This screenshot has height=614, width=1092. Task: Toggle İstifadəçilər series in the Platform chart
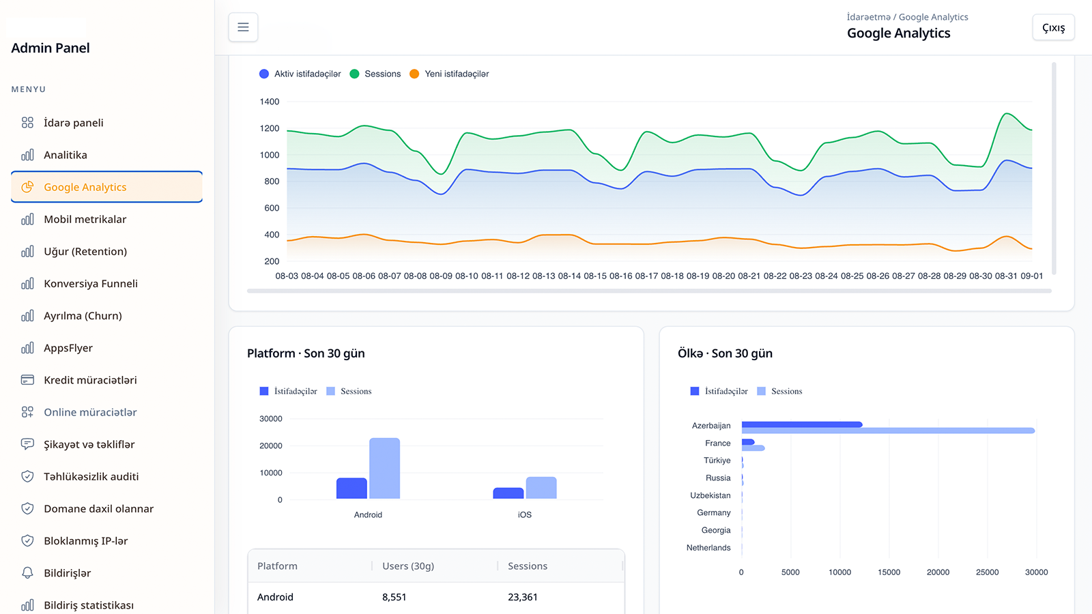point(289,391)
